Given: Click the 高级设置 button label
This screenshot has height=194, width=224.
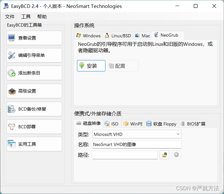Looking at the screenshot, I should (27, 91).
